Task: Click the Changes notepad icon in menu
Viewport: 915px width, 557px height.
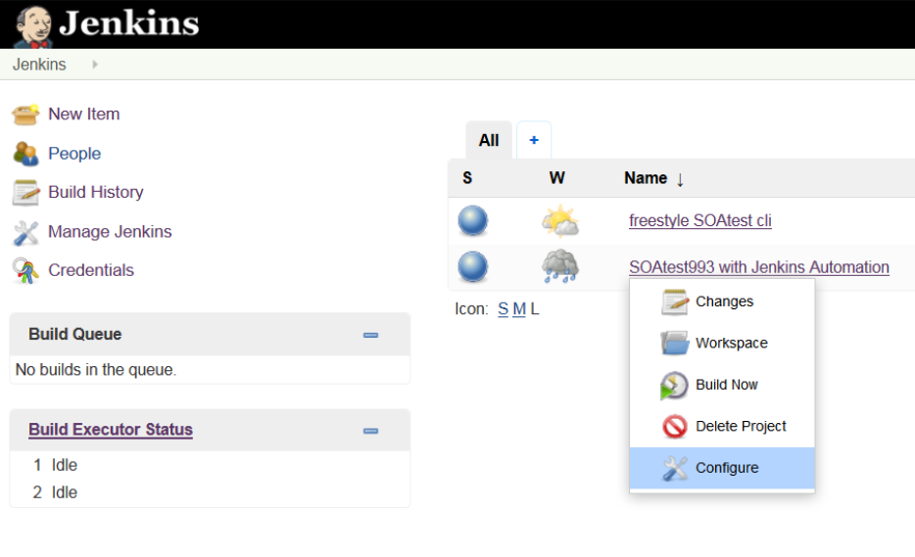Action: click(675, 302)
